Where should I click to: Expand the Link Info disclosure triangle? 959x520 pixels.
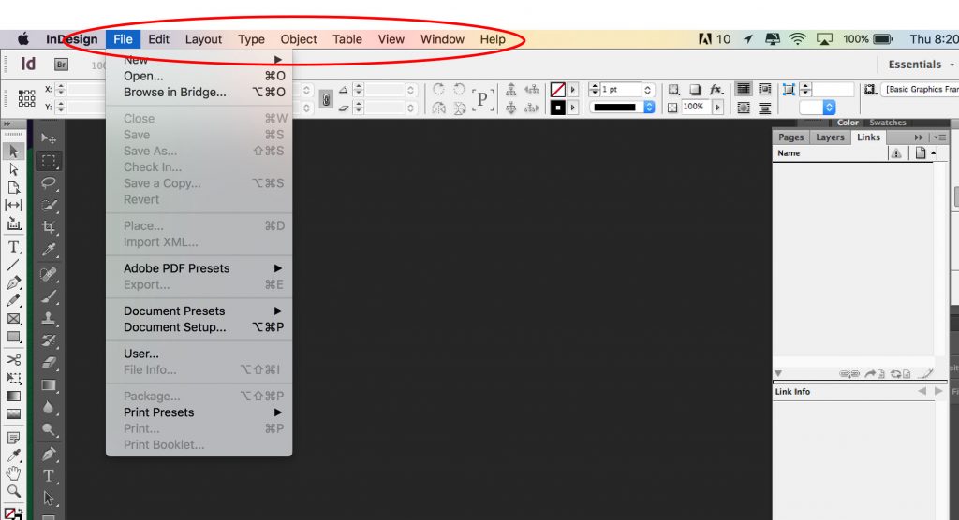tap(778, 373)
